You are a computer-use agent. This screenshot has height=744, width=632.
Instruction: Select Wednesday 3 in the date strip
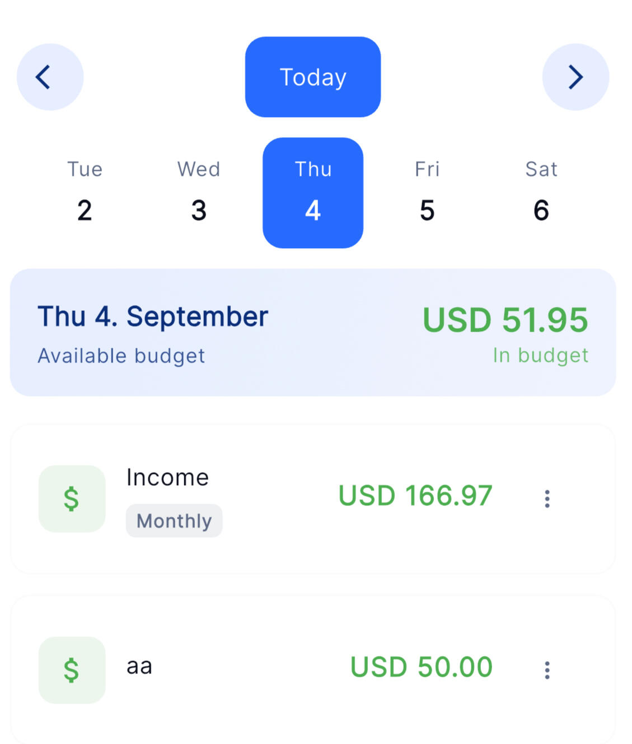[199, 193]
